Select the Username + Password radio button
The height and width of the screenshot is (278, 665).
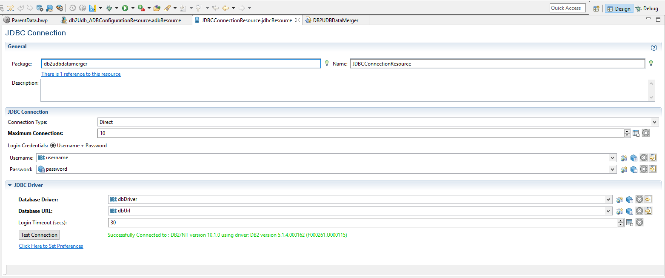point(53,146)
